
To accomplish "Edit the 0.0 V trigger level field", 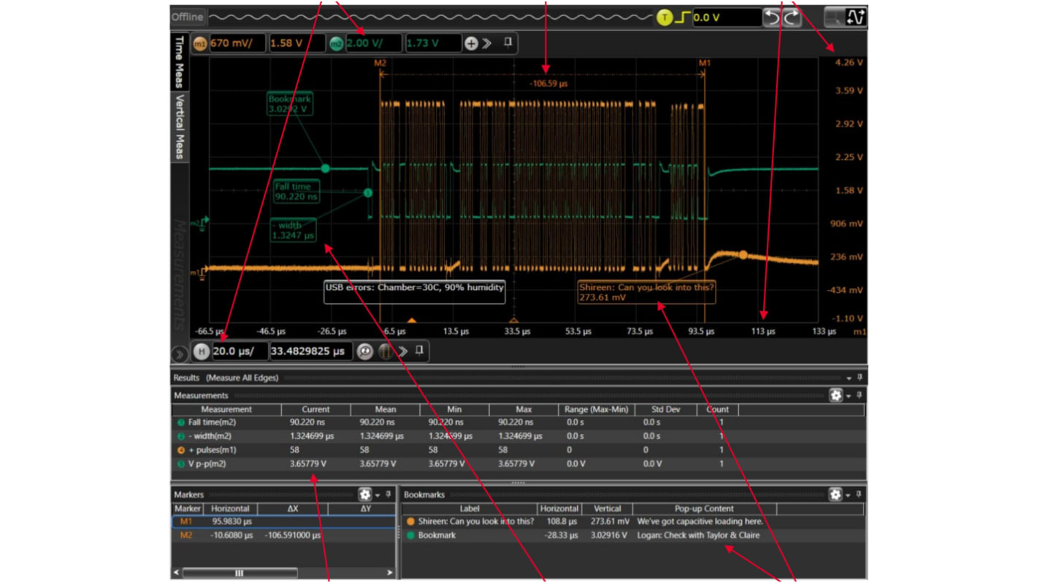I will click(726, 18).
